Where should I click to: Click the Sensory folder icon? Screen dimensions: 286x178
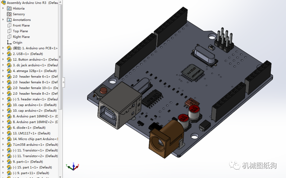coord(9,14)
